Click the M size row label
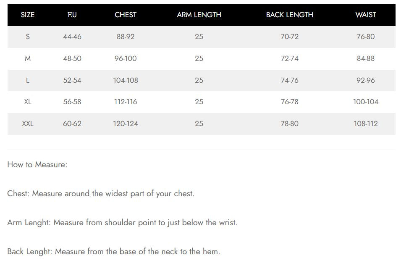The height and width of the screenshot is (274, 401). (28, 58)
